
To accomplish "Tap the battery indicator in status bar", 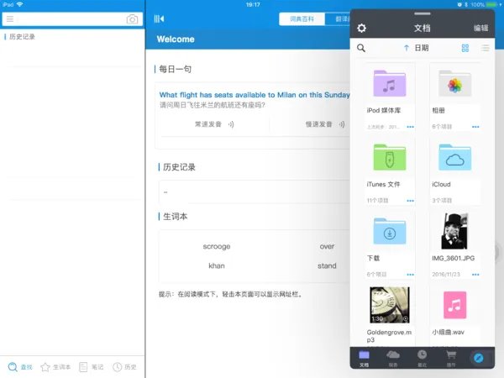I will pyautogui.click(x=491, y=4).
